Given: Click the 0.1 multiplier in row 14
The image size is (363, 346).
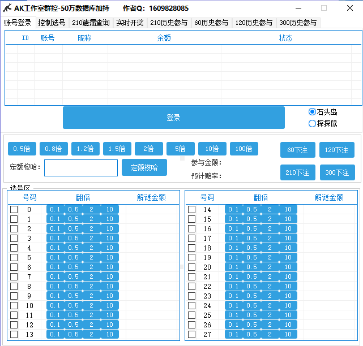Looking at the screenshot, I should click(x=233, y=210).
